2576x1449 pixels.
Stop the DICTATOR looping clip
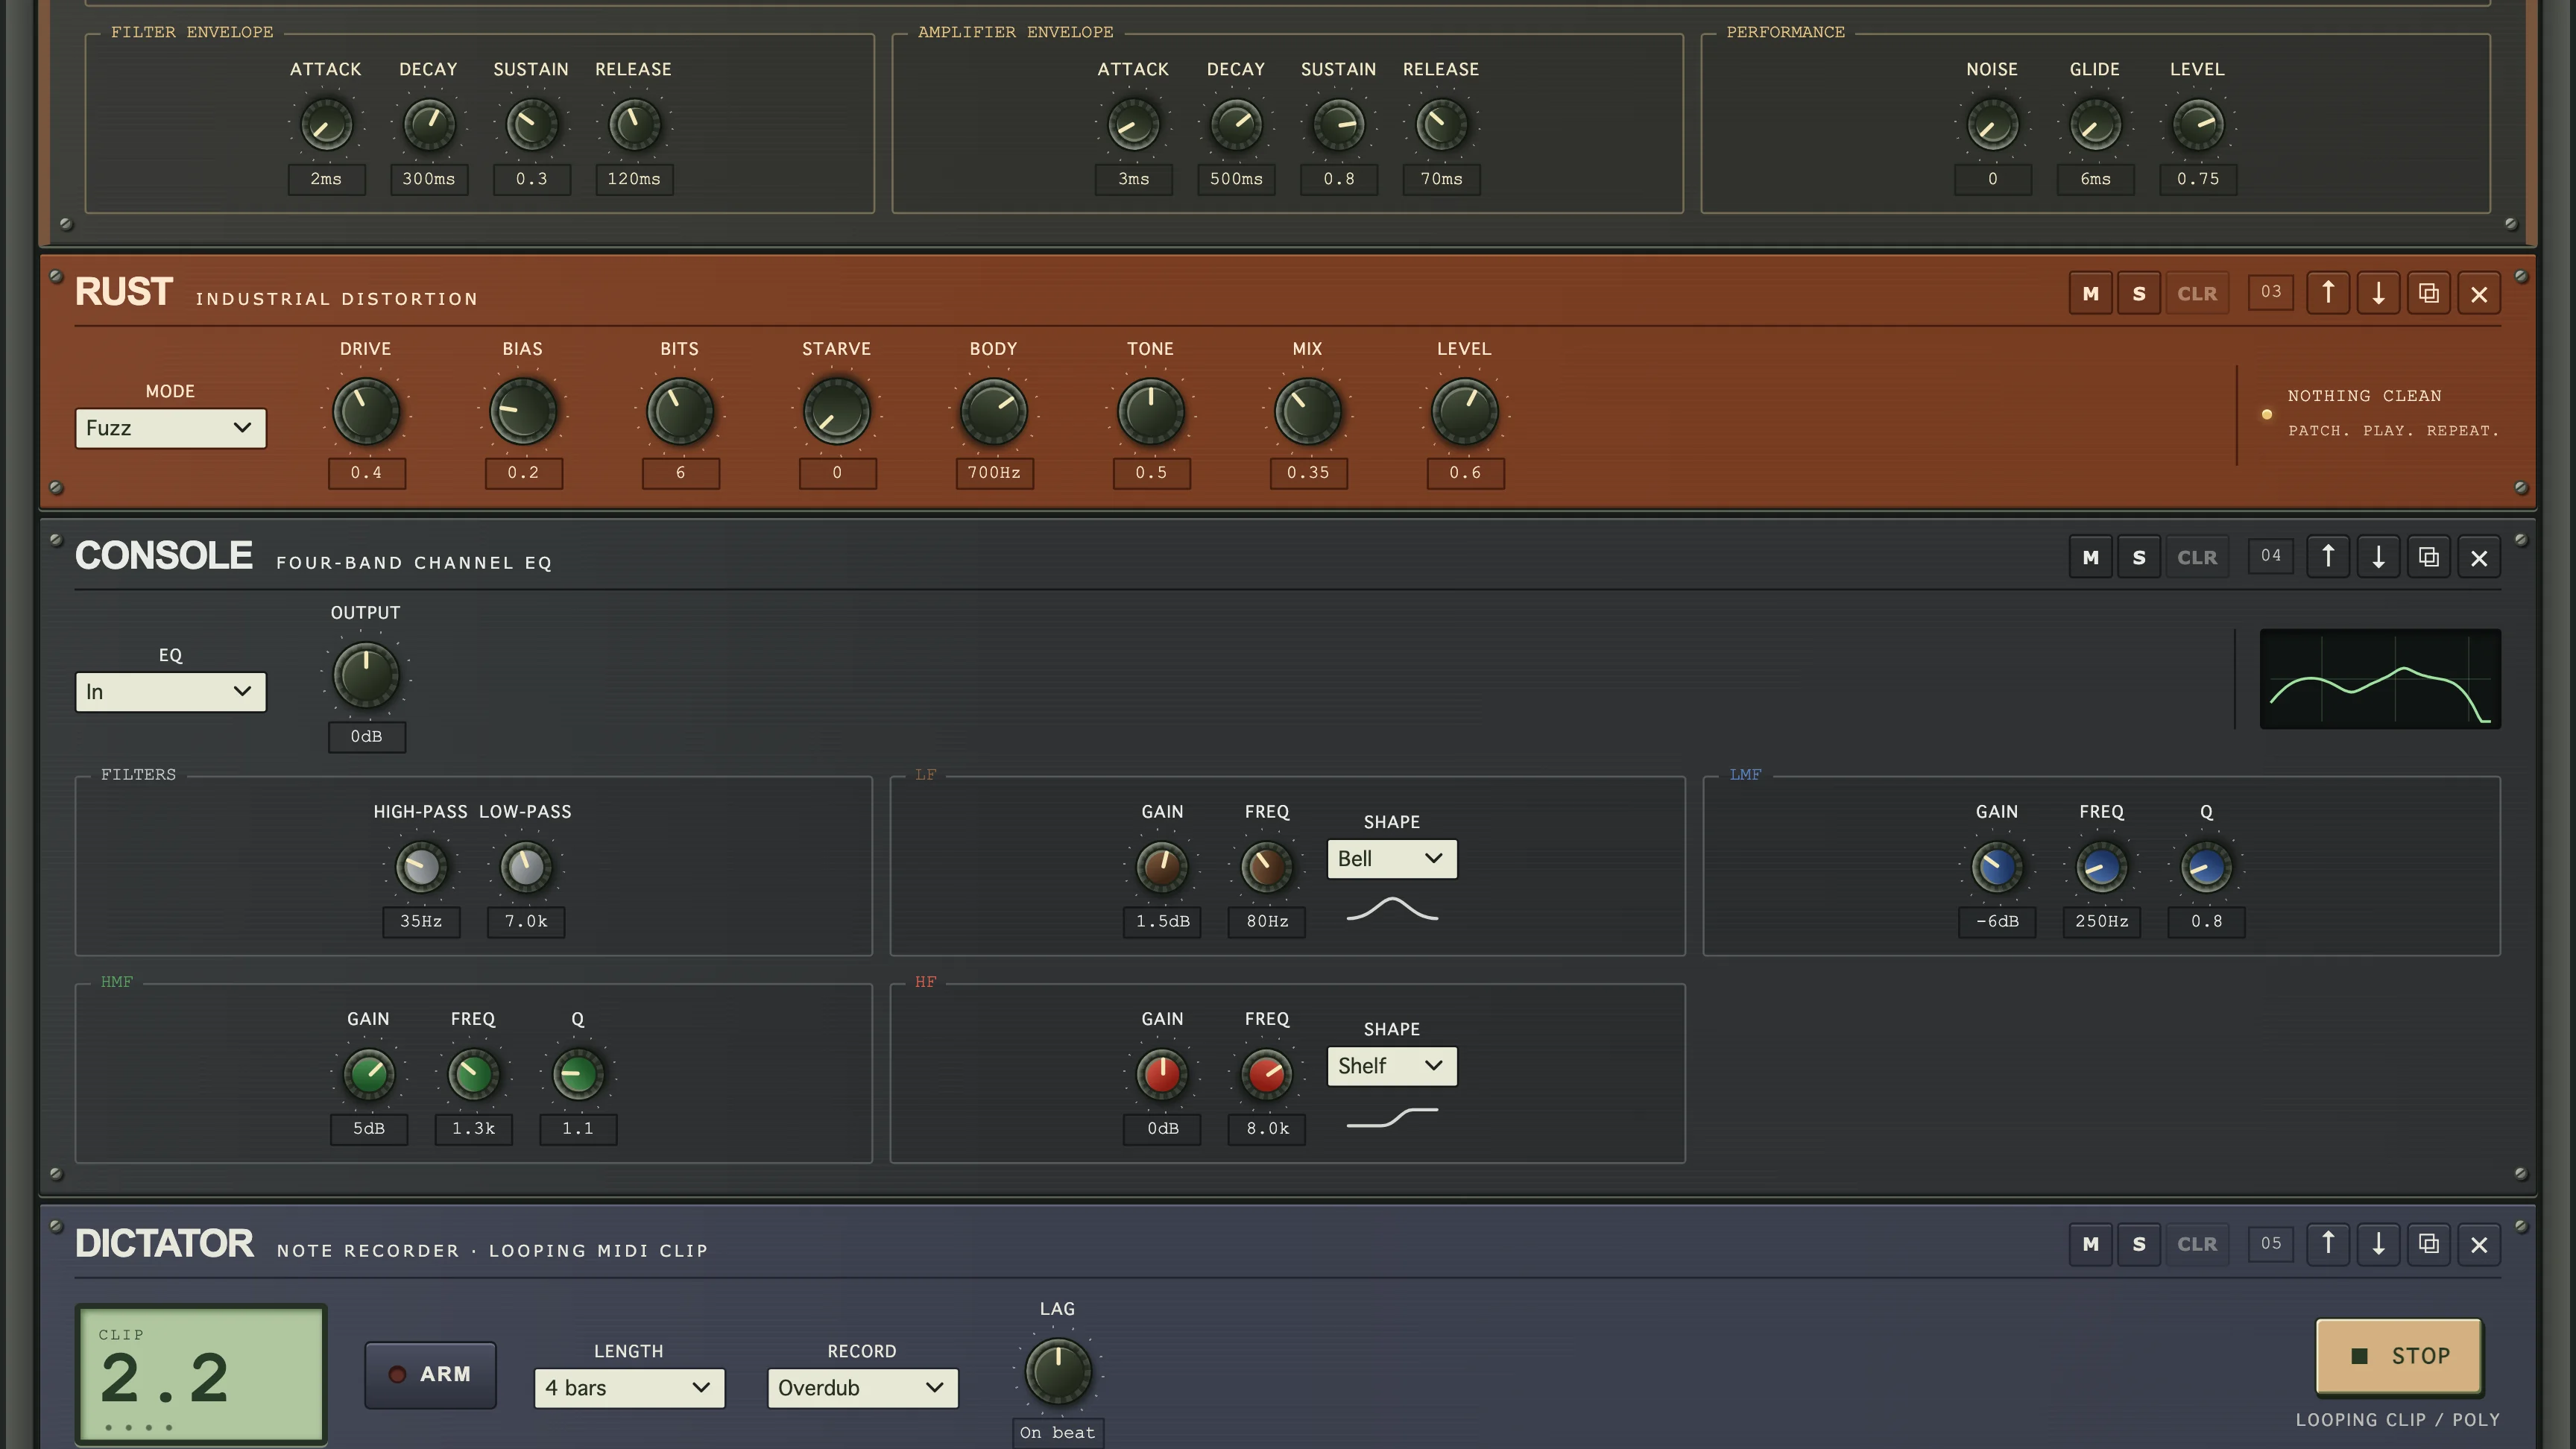pos(2399,1356)
